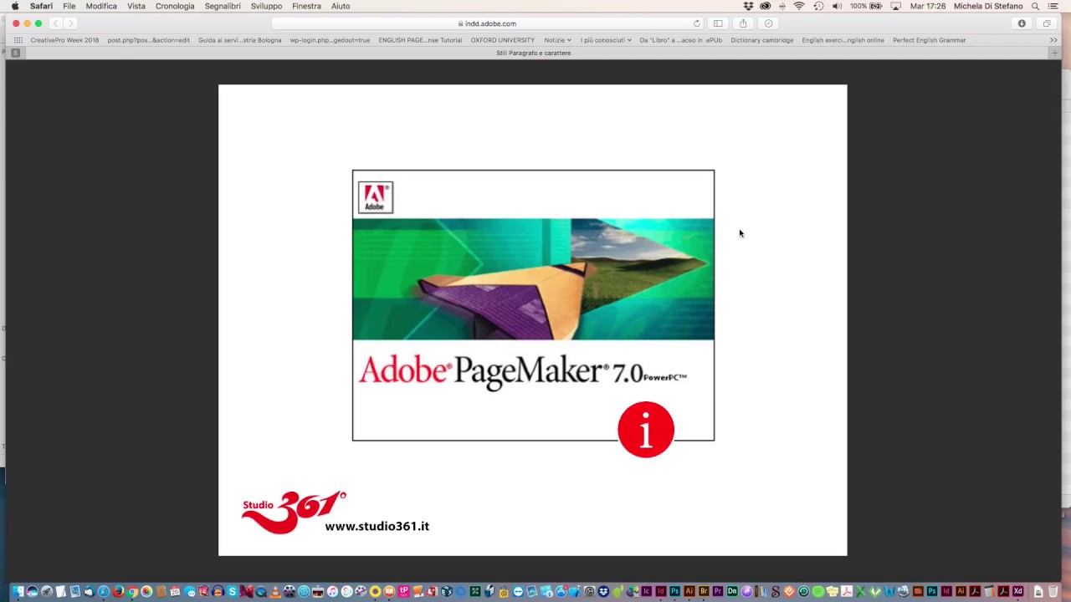This screenshot has height=602, width=1071.
Task: Open Notification Center icon
Action: pyautogui.click(x=1053, y=6)
